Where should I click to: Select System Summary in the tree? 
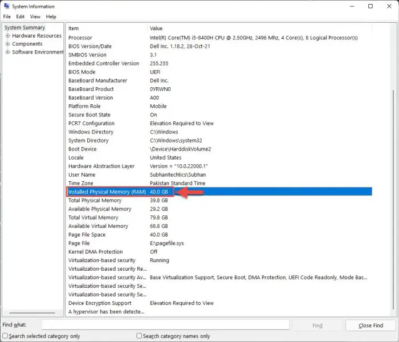(x=25, y=27)
